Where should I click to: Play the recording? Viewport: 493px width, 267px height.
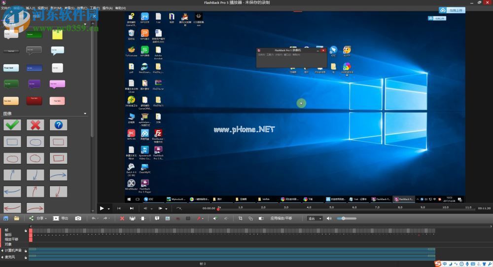coord(102,208)
